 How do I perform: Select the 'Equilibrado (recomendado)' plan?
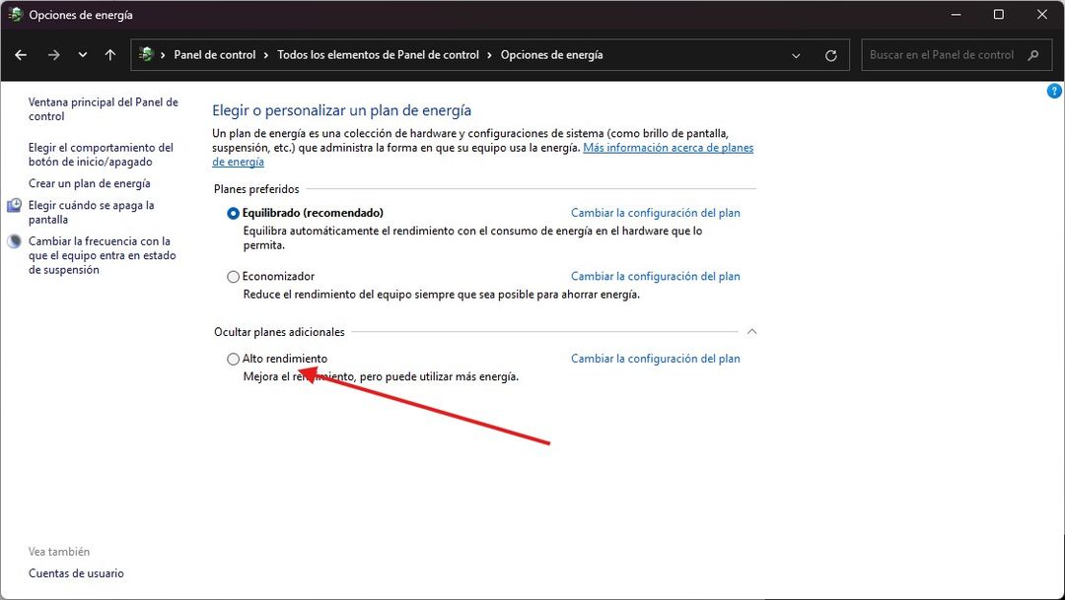233,212
